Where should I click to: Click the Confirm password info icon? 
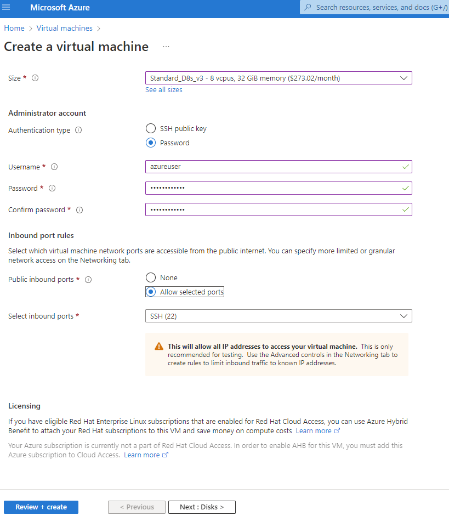click(x=79, y=210)
